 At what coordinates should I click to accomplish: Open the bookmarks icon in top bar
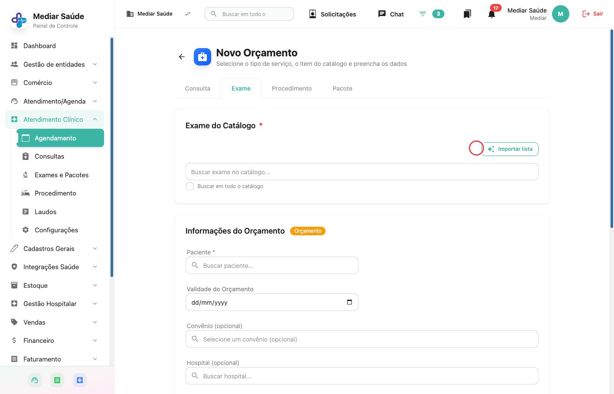[467, 14]
